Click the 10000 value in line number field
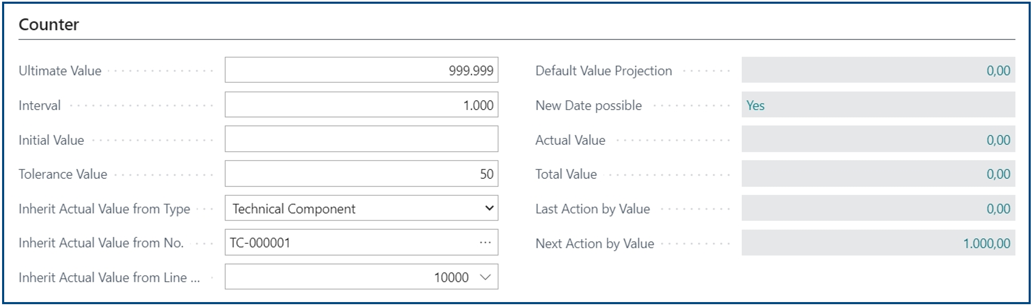 [x=451, y=277]
